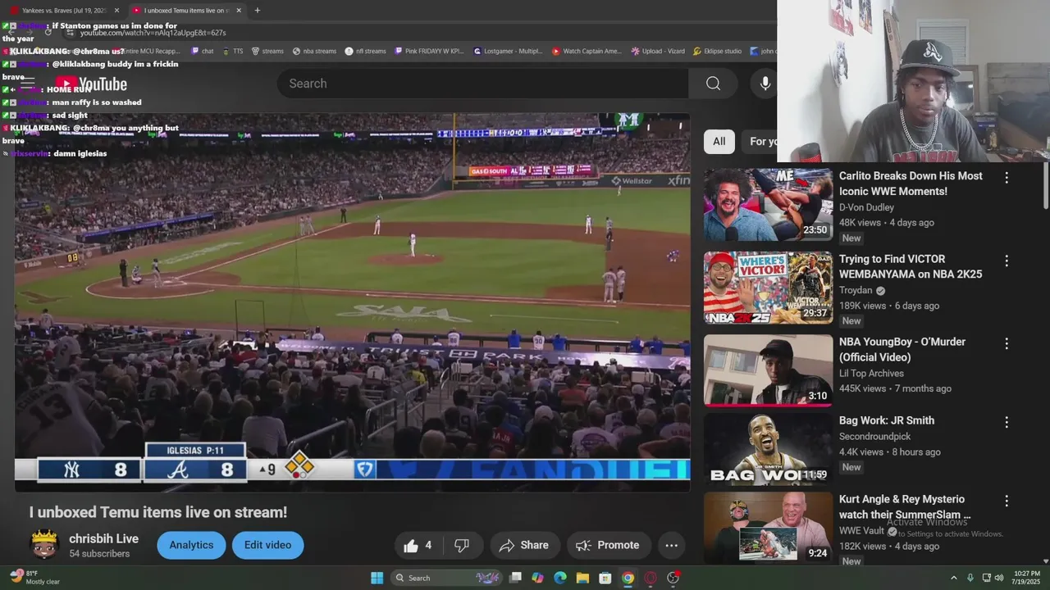The width and height of the screenshot is (1050, 590).
Task: Share the video
Action: tap(525, 545)
